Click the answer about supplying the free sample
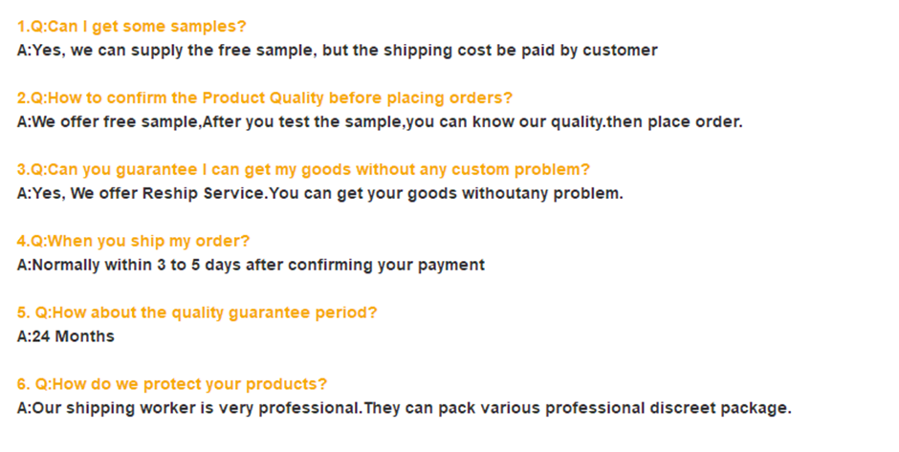Image resolution: width=899 pixels, height=452 pixels. (337, 51)
